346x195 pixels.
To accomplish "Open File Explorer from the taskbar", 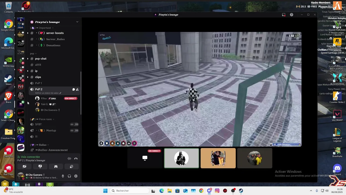I will pyautogui.click(x=169, y=191).
